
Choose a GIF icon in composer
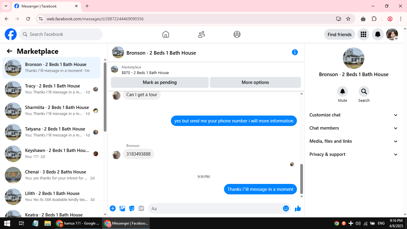[x=141, y=208]
